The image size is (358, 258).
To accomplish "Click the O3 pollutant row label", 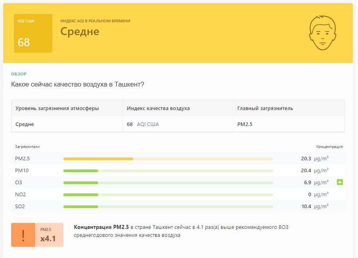I will [x=18, y=182].
